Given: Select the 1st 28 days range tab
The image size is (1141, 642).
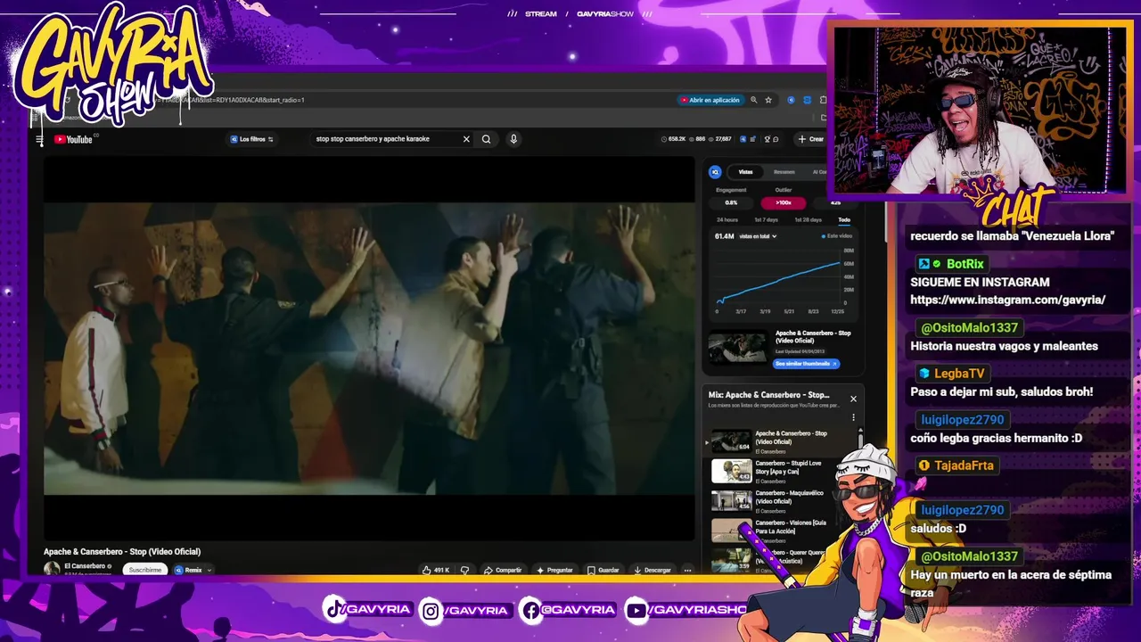Looking at the screenshot, I should [x=809, y=219].
